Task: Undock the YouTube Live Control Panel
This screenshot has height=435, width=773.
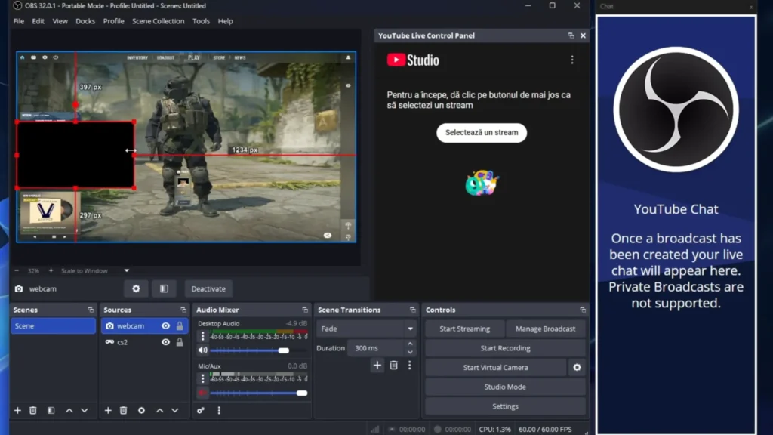Action: 571,35
